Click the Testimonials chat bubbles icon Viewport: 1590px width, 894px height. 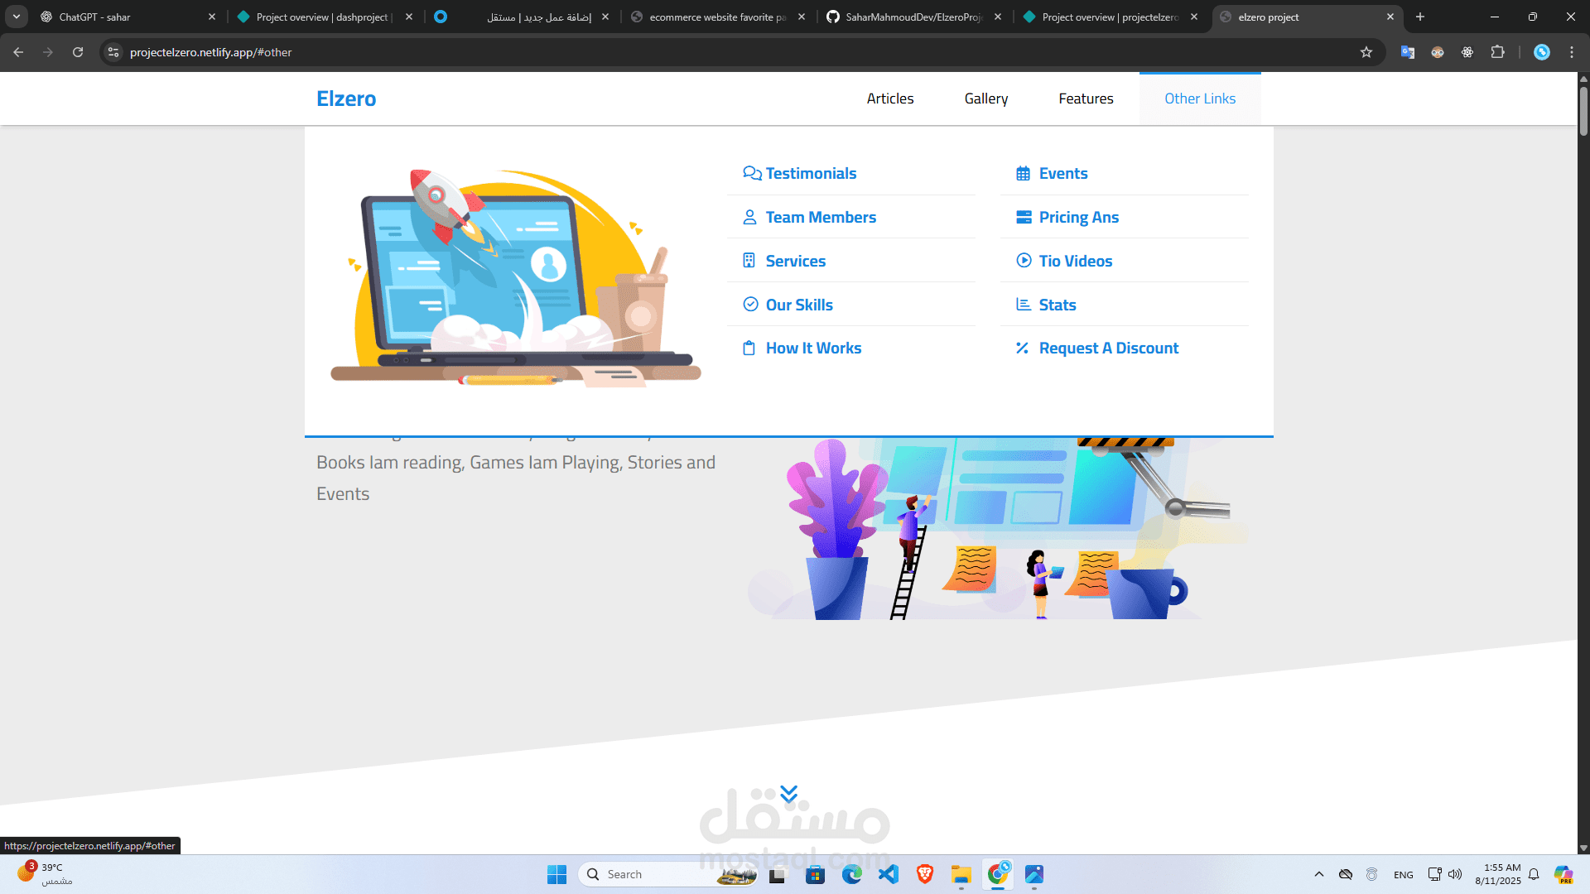[751, 173]
